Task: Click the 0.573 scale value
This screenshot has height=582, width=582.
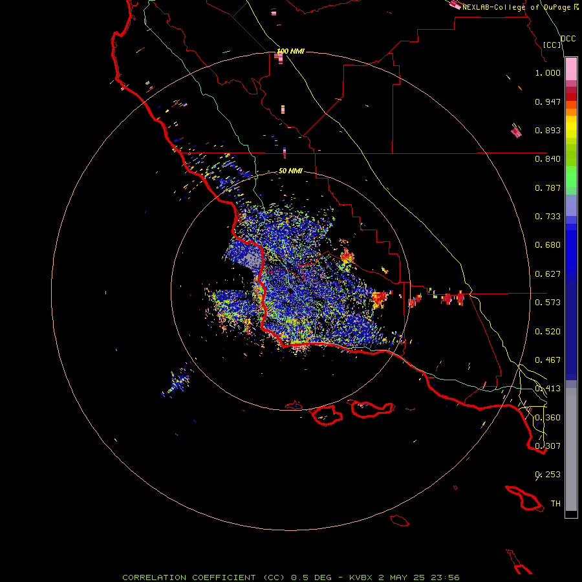Action: coord(548,303)
